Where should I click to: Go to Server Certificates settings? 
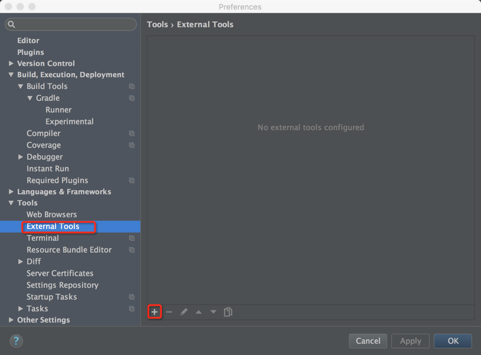tap(60, 273)
